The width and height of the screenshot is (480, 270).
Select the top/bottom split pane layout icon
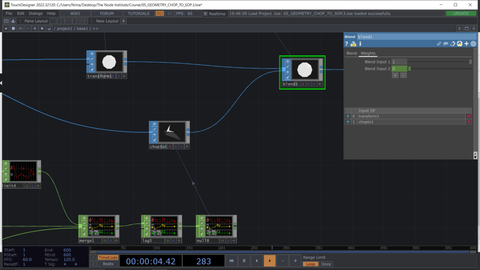[x=68, y=21]
